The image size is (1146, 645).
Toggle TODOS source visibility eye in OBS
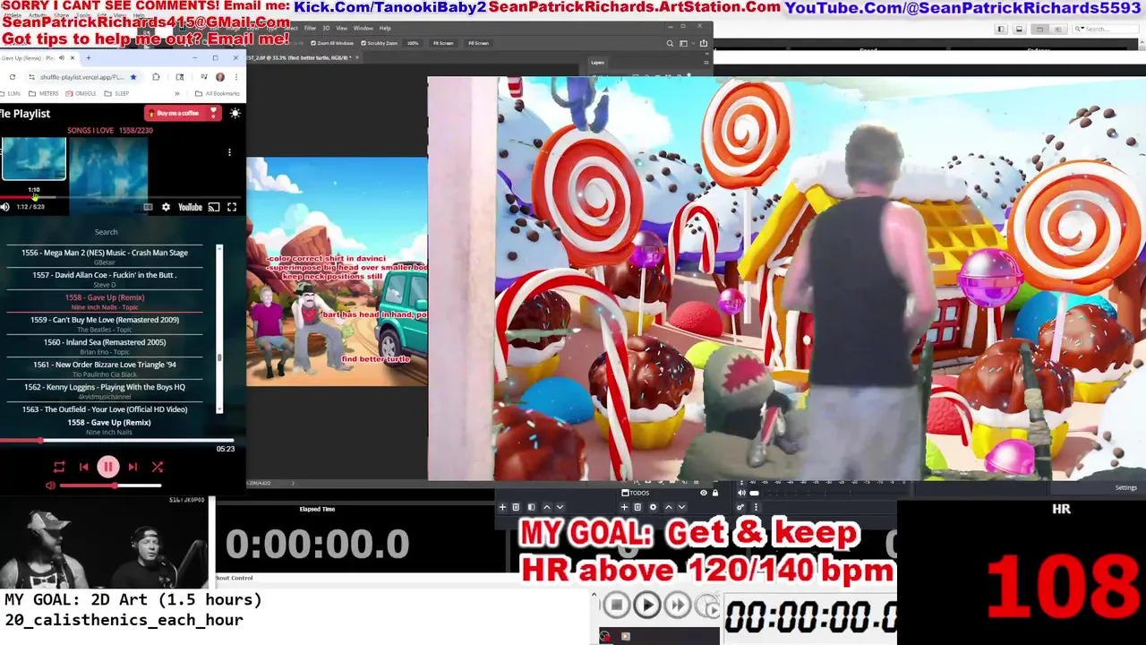(704, 493)
